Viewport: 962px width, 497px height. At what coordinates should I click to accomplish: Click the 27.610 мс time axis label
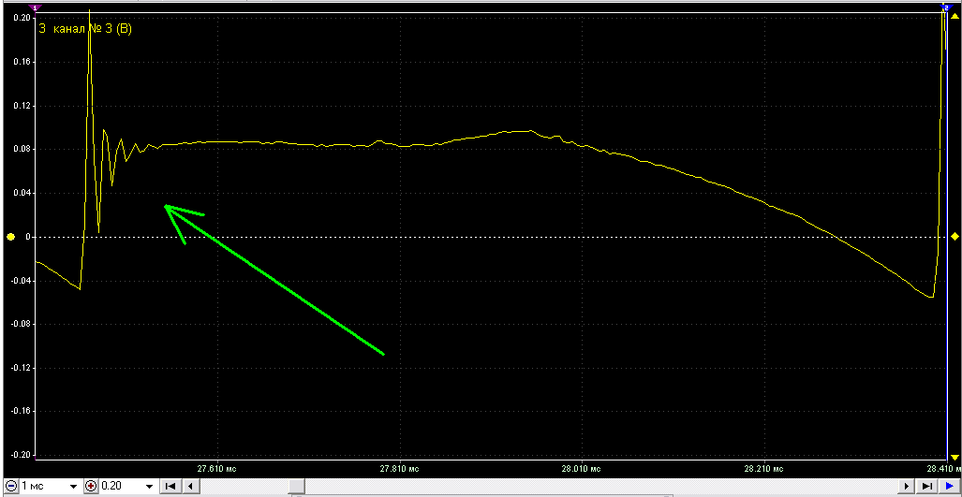pos(217,469)
